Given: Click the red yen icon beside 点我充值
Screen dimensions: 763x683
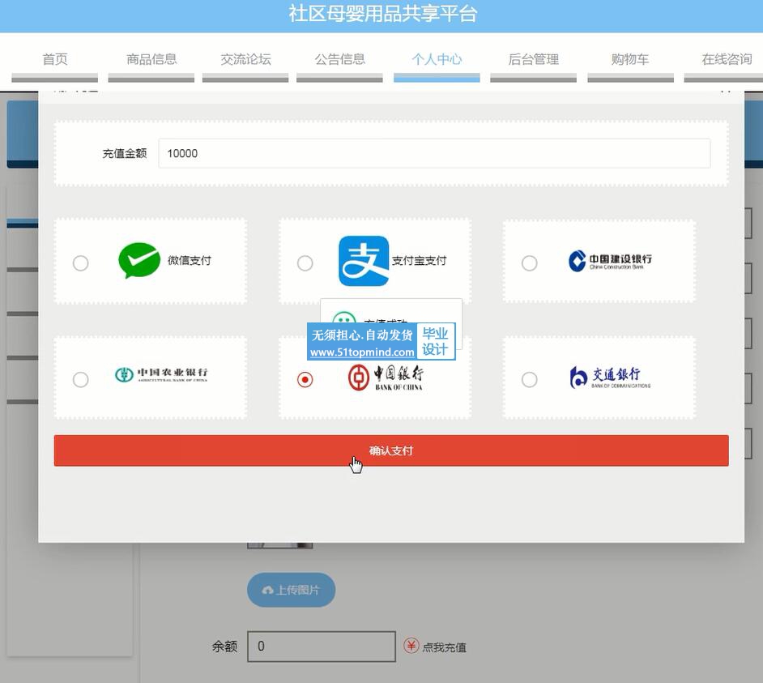Looking at the screenshot, I should [411, 646].
